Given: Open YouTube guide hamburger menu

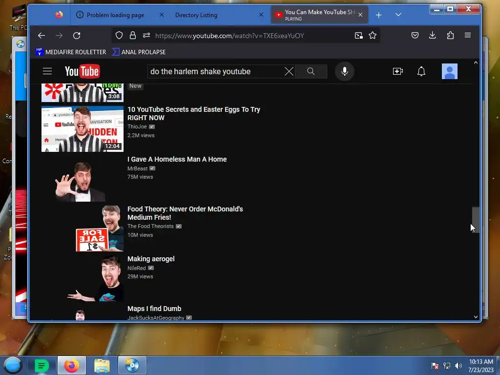Looking at the screenshot, I should (47, 71).
